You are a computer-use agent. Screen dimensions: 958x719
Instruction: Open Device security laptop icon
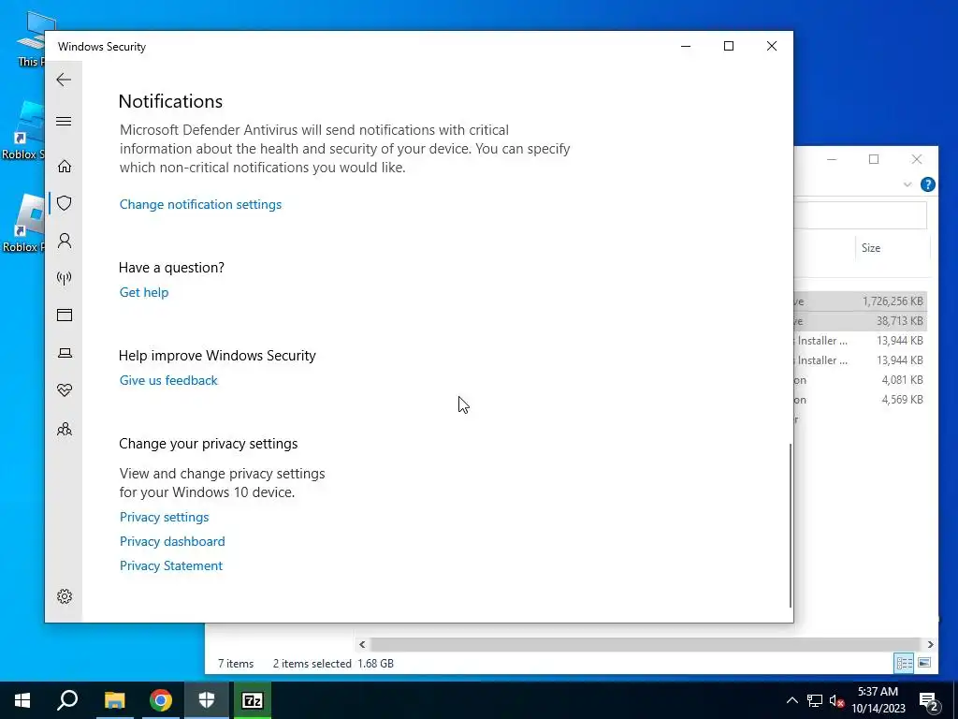click(65, 353)
